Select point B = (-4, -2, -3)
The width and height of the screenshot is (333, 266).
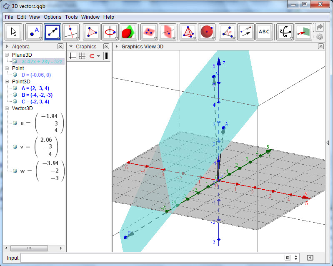pos(37,95)
